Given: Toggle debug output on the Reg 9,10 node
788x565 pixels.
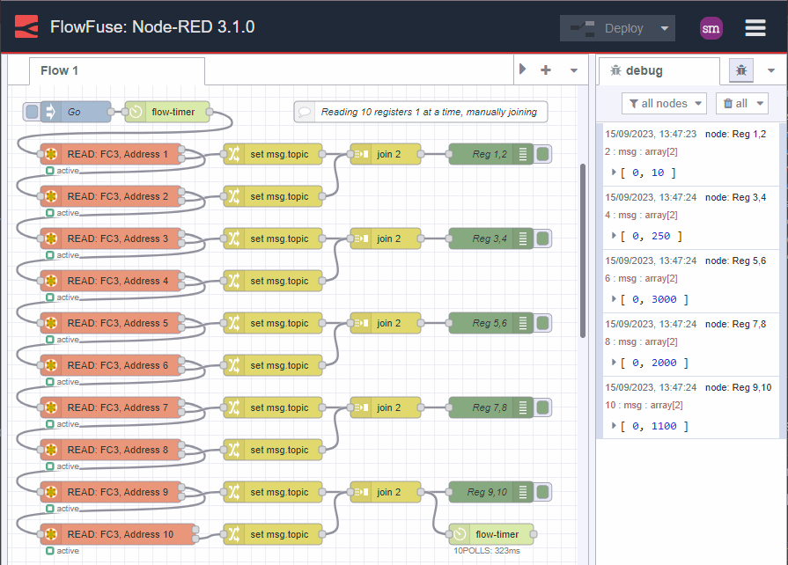Looking at the screenshot, I should (542, 492).
